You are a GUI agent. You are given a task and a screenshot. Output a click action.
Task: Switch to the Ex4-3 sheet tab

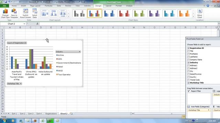tap(31, 114)
